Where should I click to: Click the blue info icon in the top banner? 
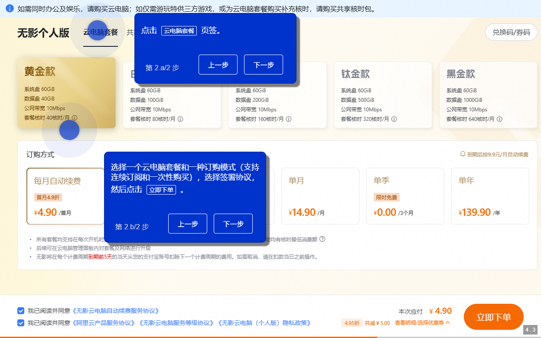click(x=10, y=9)
